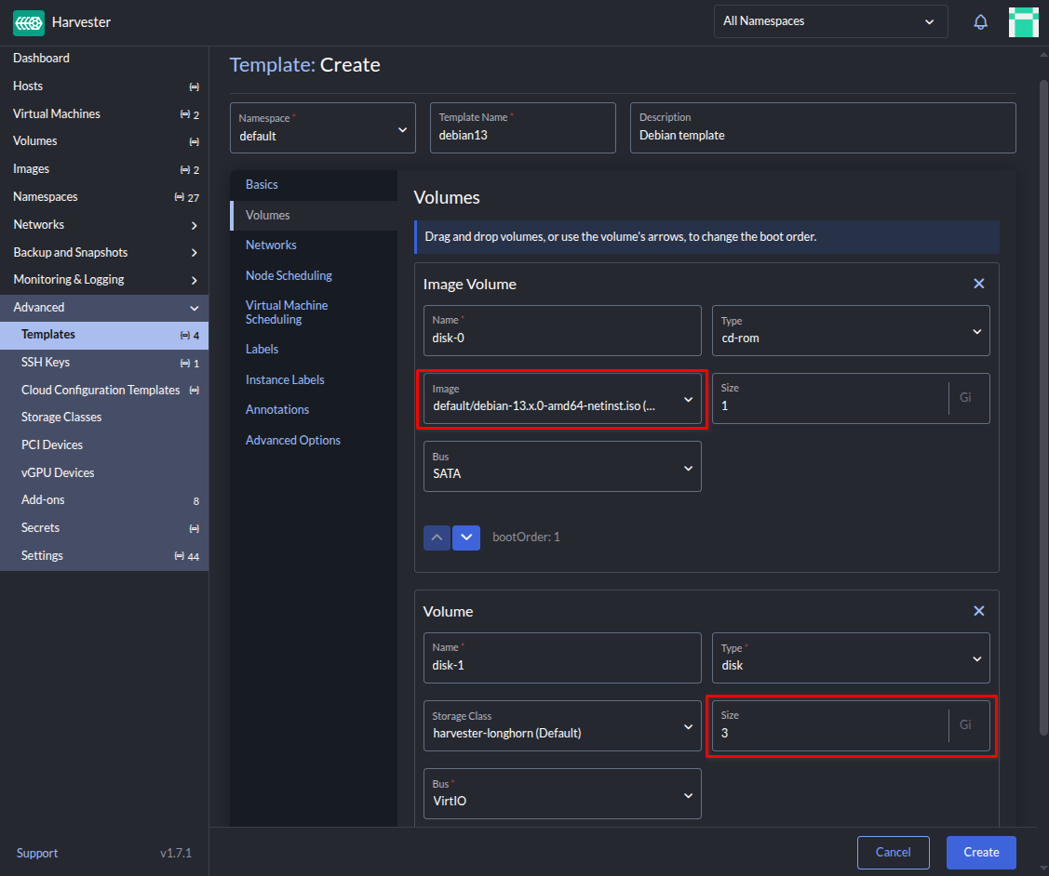Click the user avatar icon
This screenshot has width=1049, height=876.
pos(1023,22)
